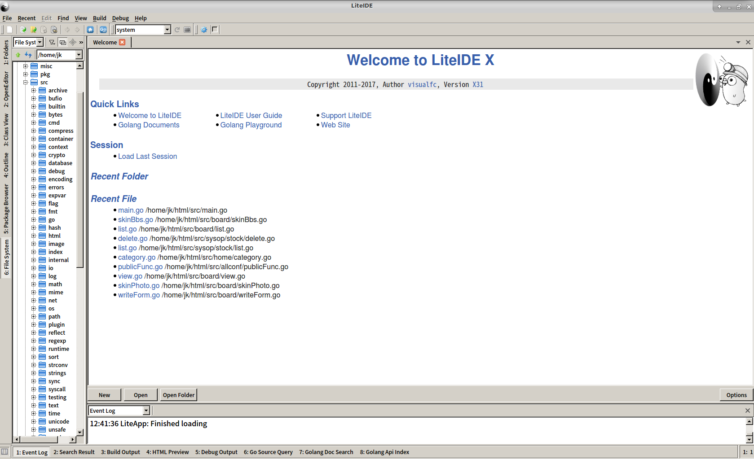Open the system environment dropdown
754x459 pixels.
tap(168, 30)
